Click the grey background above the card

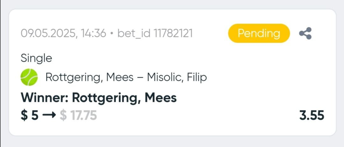172,4
